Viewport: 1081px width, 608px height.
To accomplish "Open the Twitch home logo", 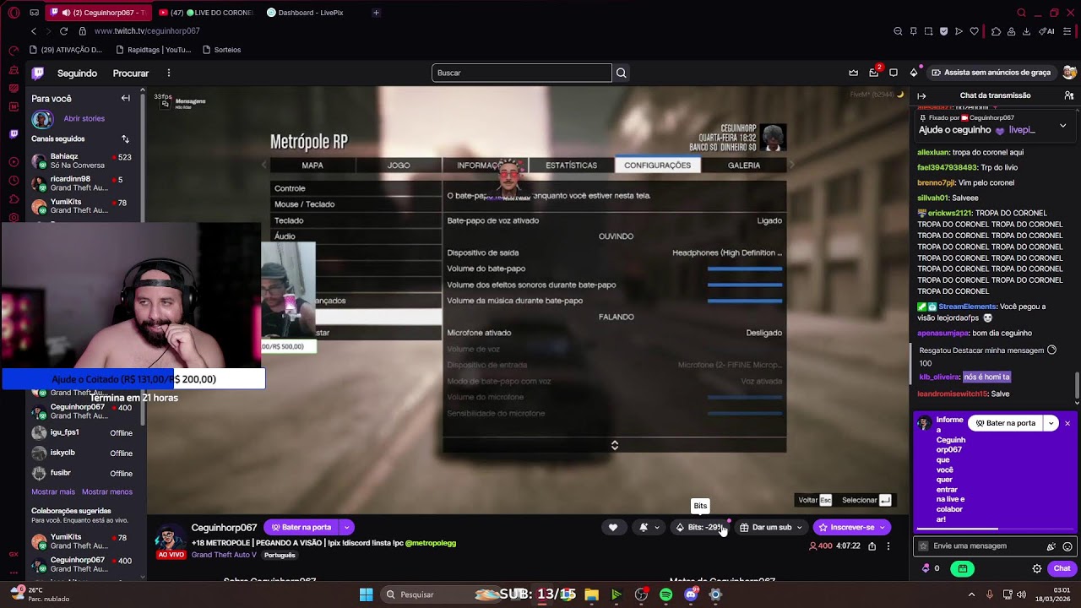I will coord(38,73).
